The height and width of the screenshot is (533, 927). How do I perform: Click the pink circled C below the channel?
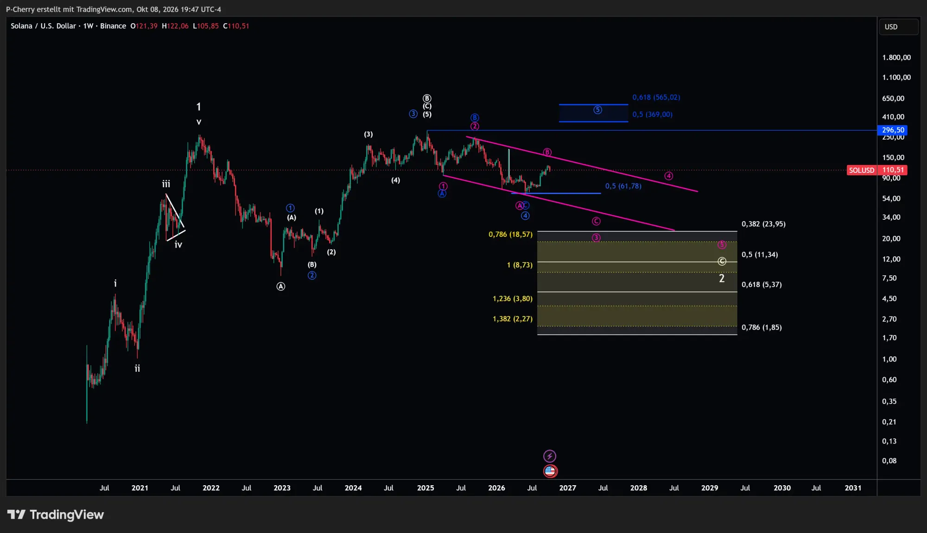(x=596, y=222)
